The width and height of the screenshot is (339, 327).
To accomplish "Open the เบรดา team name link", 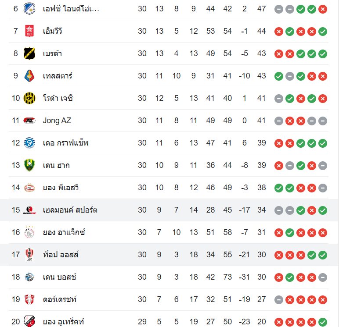I will point(52,53).
